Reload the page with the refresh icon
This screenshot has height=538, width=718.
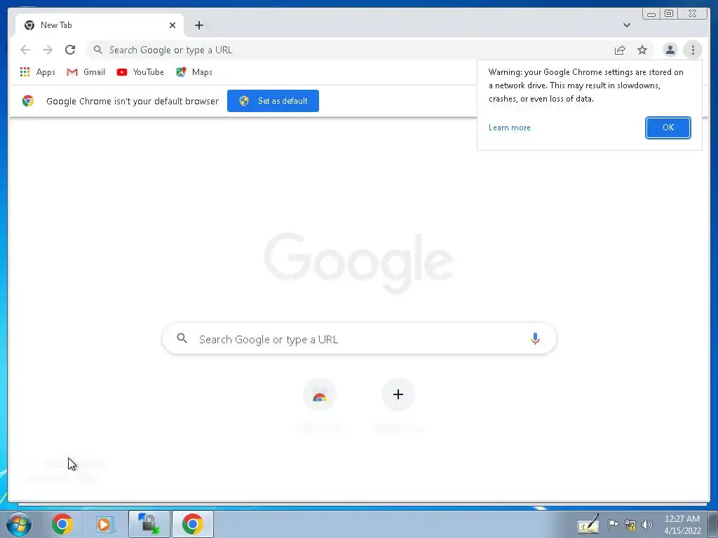point(70,50)
